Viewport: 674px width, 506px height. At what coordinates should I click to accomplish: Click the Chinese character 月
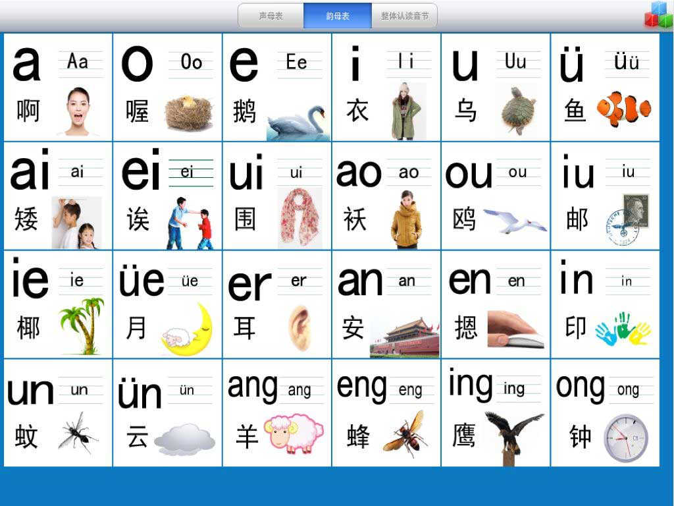136,327
